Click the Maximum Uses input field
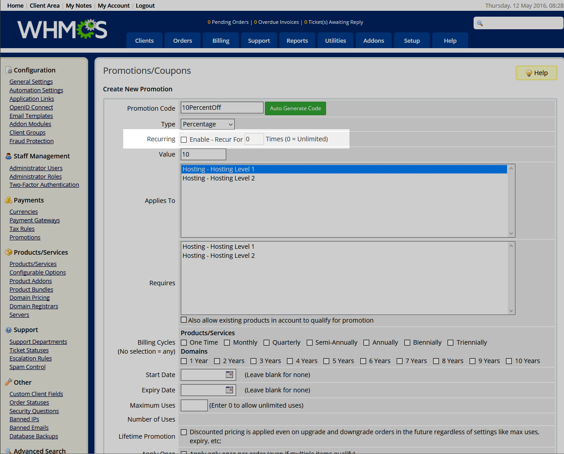Viewport: 564px width, 454px height. coord(194,405)
